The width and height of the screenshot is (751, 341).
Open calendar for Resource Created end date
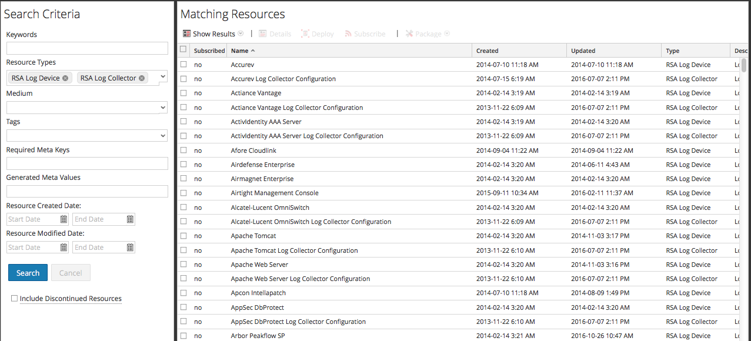pyautogui.click(x=130, y=219)
